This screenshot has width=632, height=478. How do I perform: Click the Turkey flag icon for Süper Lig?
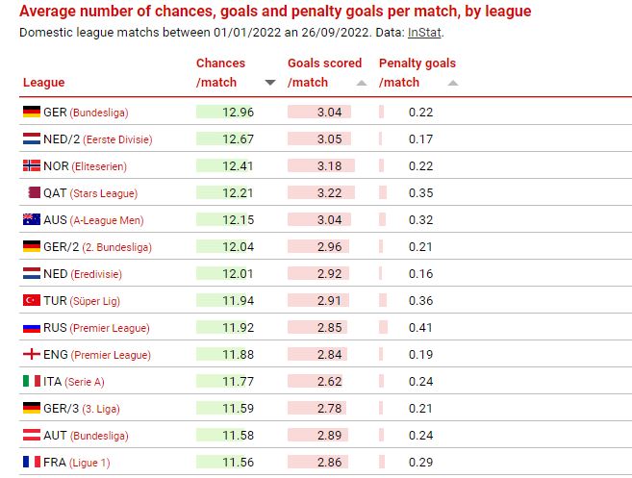(x=31, y=301)
